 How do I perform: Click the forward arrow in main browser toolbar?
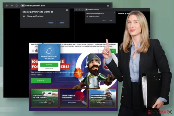point(12,5)
